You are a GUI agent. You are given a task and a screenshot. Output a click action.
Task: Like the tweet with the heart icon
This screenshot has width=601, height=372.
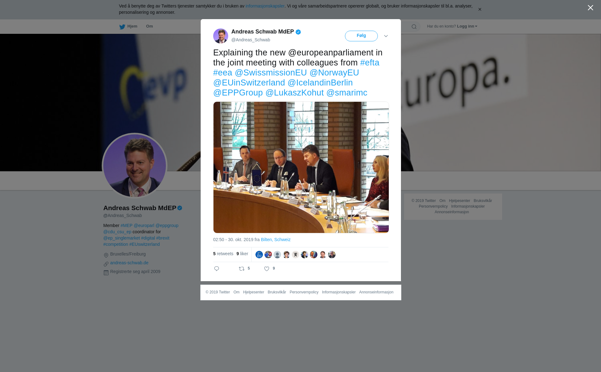point(267,269)
